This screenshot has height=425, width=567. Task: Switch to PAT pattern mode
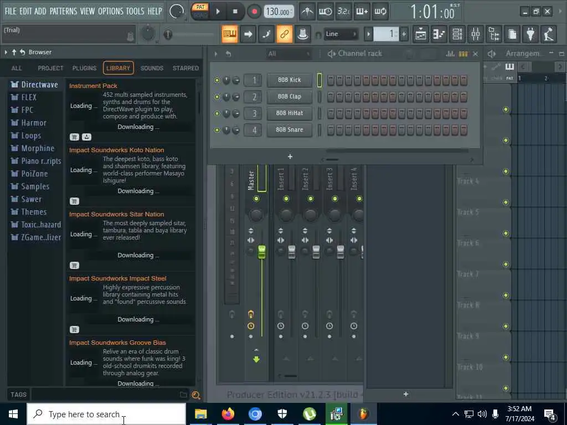tap(200, 7)
